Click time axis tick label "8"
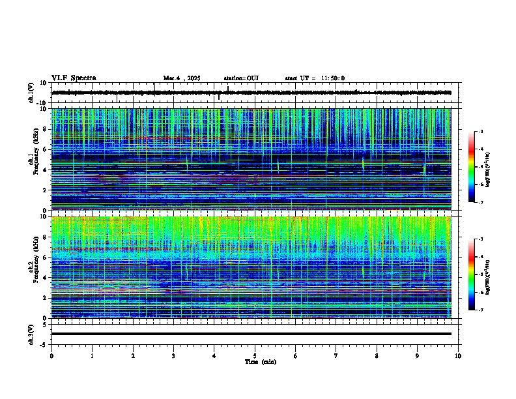The height and width of the screenshot is (399, 516). [x=377, y=356]
